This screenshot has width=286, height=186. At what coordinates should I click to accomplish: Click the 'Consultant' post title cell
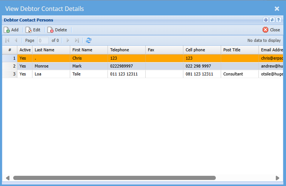(x=240, y=74)
